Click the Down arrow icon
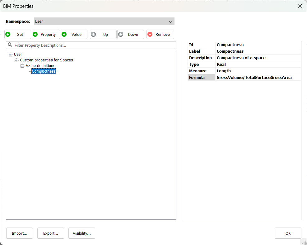307x245 pixels. (121, 34)
